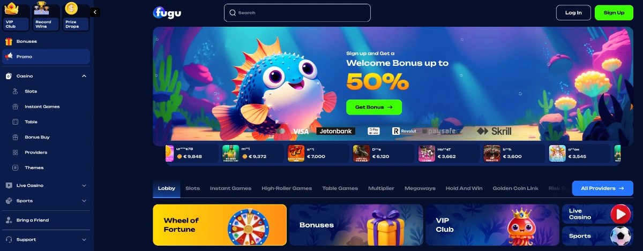Click the search input field

click(x=297, y=13)
